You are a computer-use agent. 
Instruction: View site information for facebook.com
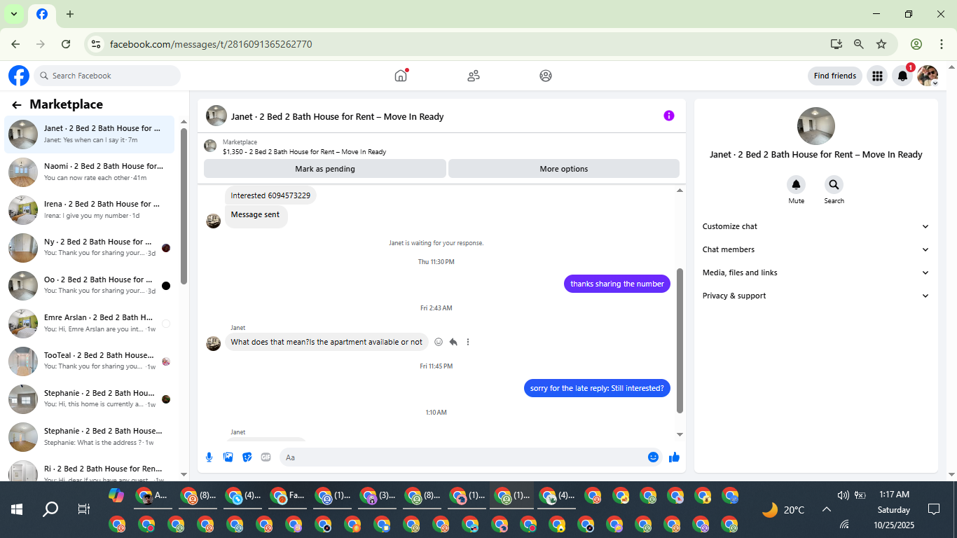(x=96, y=44)
